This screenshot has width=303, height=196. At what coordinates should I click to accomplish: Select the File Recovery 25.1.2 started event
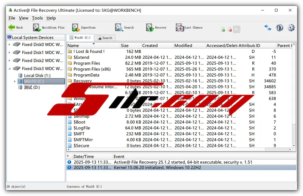coord(181,162)
